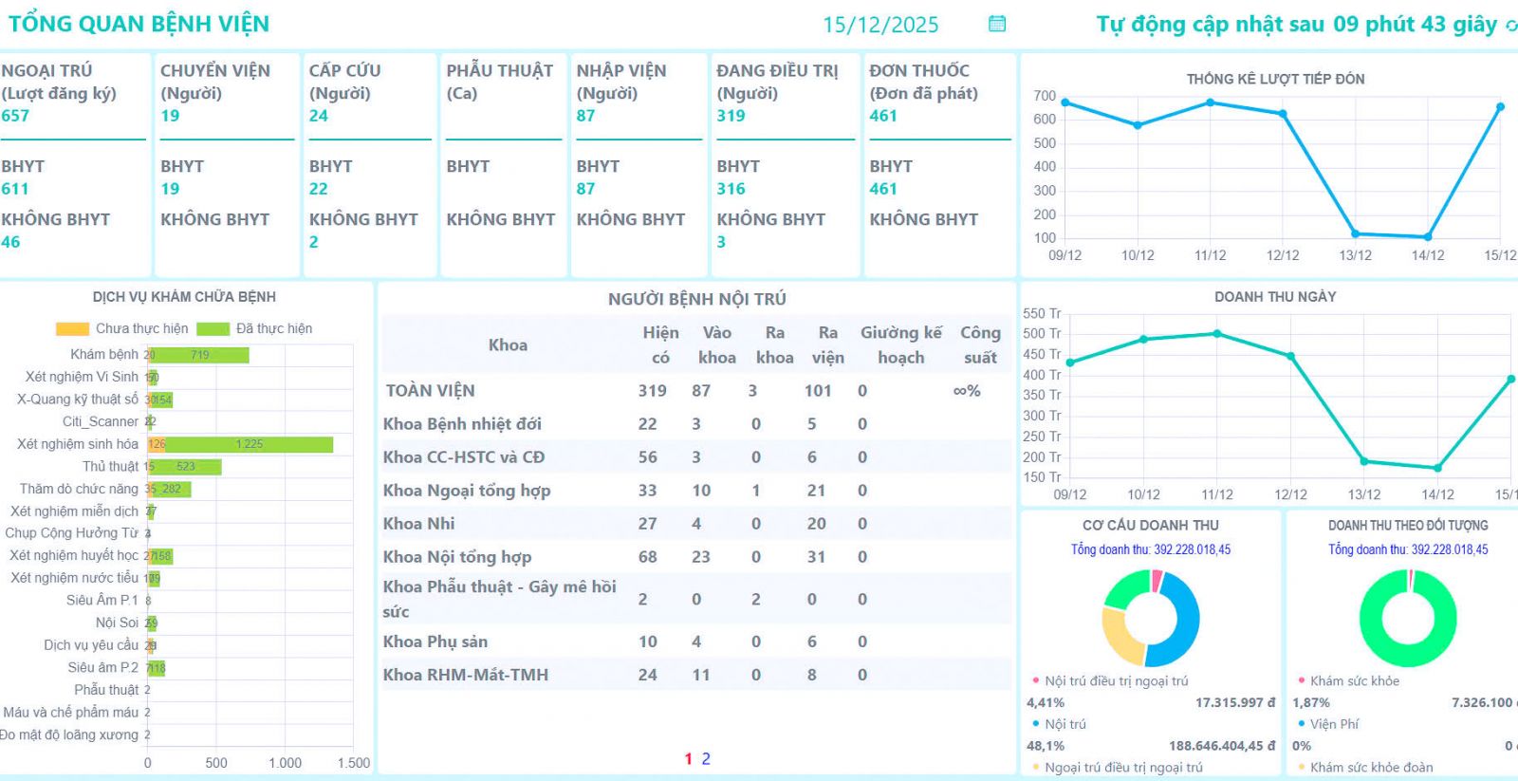Click the 11/12 point on daily revenue chart
1518x781 pixels.
1217,334
